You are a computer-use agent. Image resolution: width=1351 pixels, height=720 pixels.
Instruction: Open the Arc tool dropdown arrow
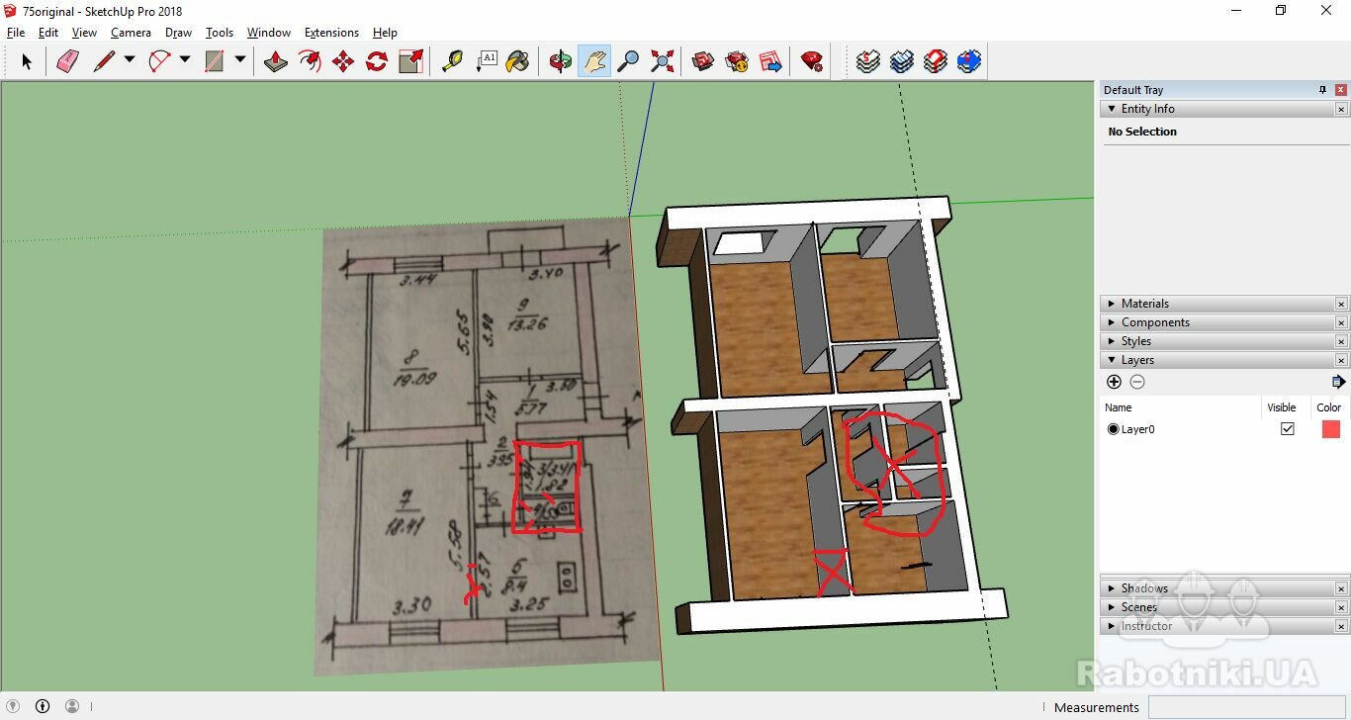185,60
